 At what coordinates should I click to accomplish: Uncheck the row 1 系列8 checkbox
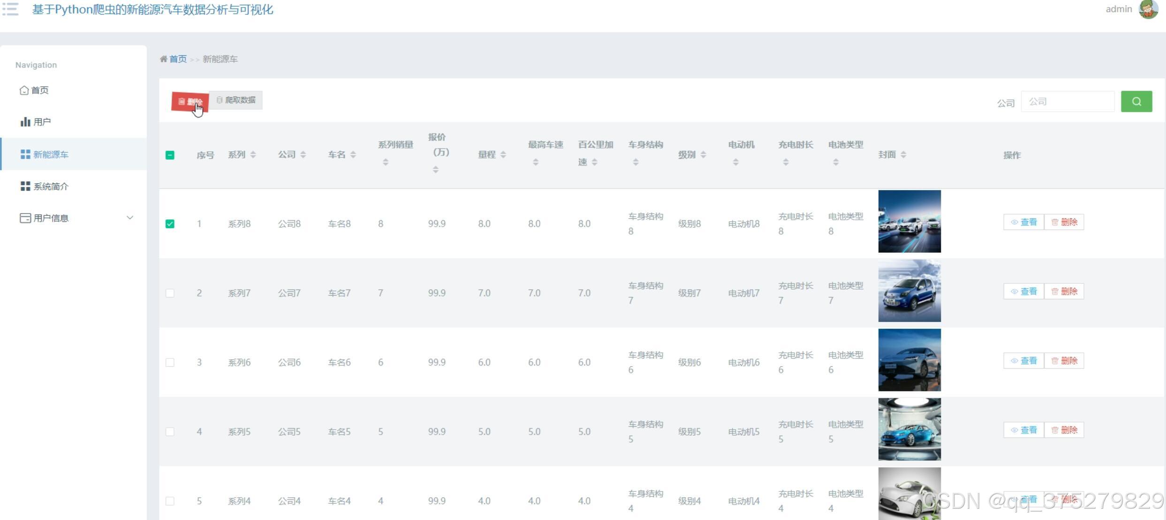pos(170,224)
